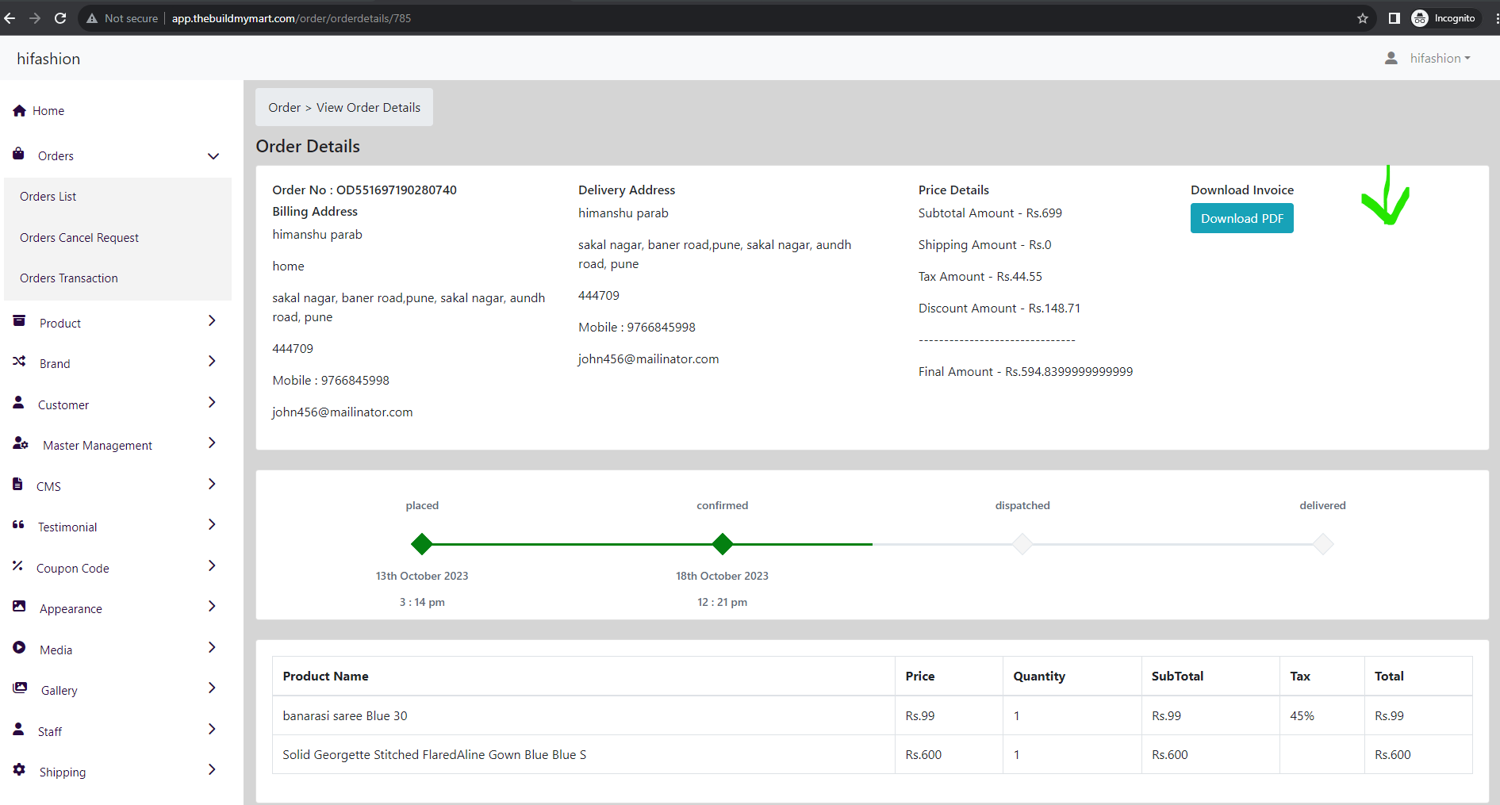Open the browser side panel icon

pos(1394,18)
